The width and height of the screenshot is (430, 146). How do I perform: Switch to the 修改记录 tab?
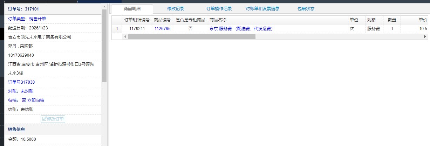tap(175, 9)
